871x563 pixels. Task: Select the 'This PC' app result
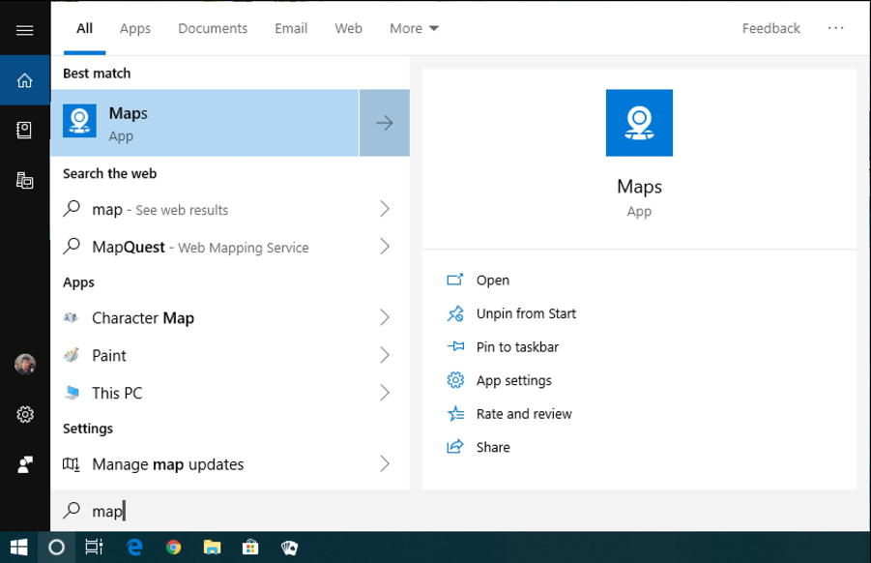(230, 393)
